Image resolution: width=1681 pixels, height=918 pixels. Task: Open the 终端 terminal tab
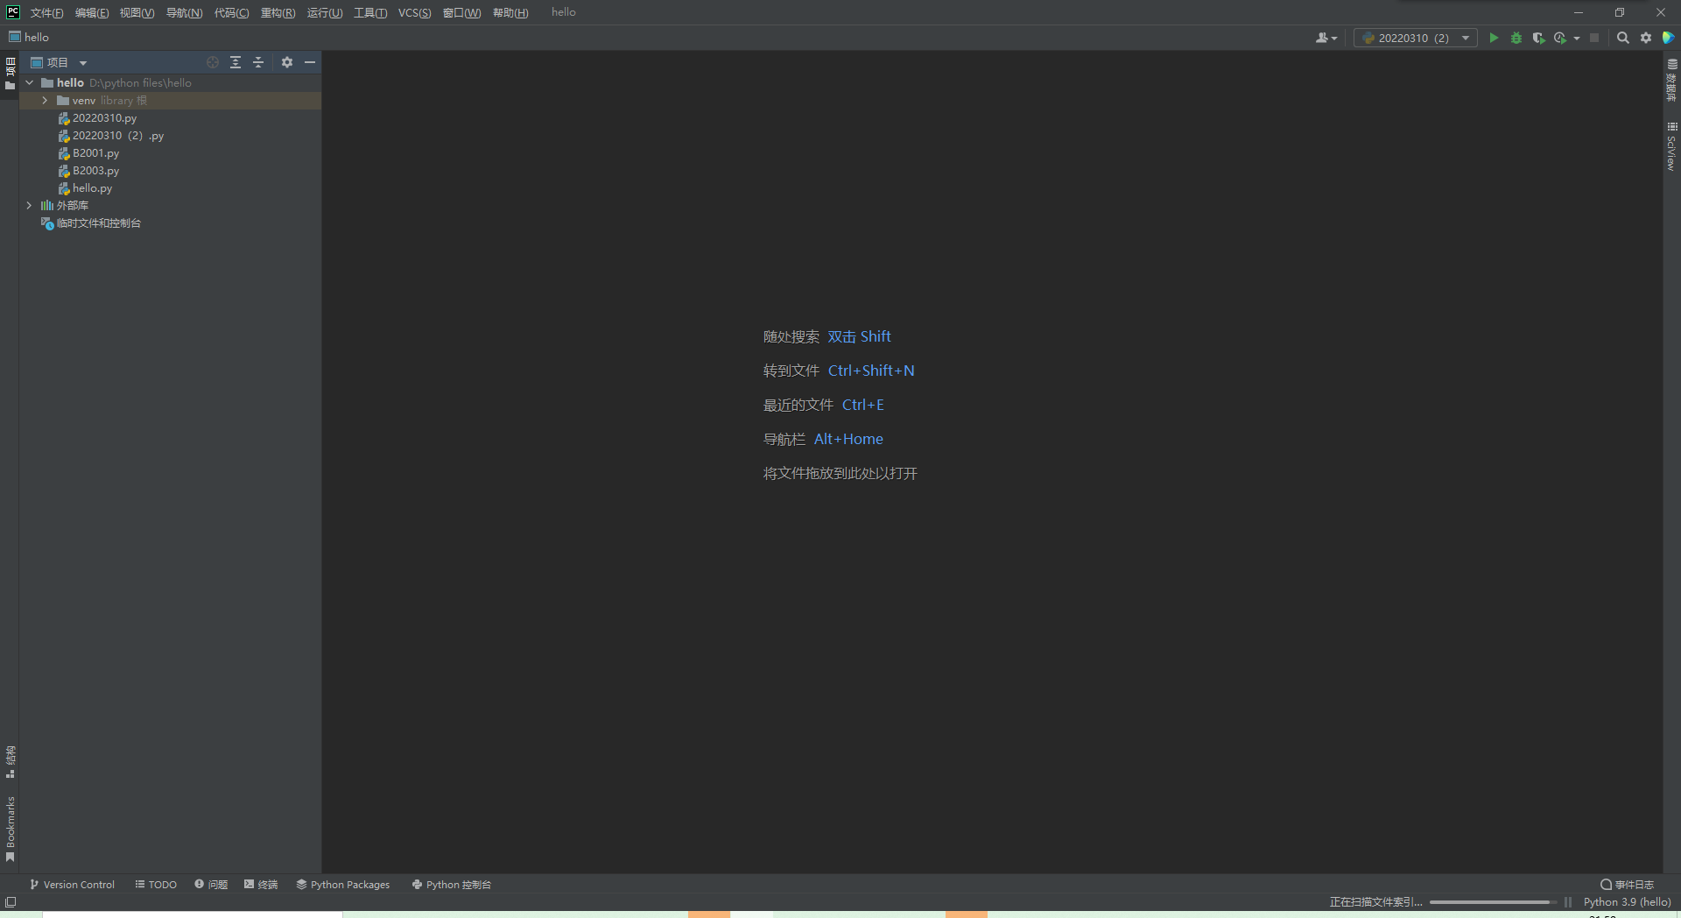point(261,885)
